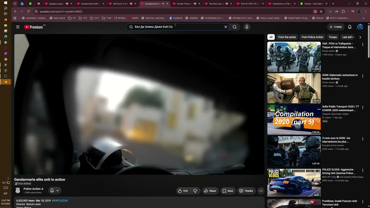Open Chrome tab search dropdown
370x208 pixels.
pyautogui.click(x=15, y=4)
